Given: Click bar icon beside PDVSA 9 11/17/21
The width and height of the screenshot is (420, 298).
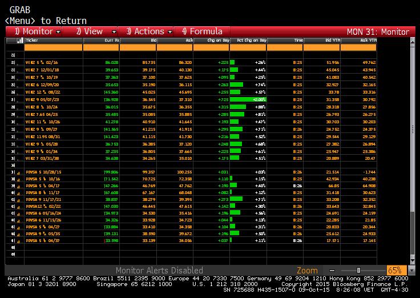Looking at the screenshot, I should pyautogui.click(x=18, y=200).
